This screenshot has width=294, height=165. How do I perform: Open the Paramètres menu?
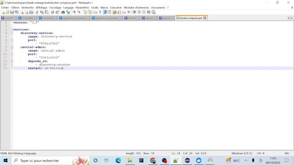coord(82,7)
